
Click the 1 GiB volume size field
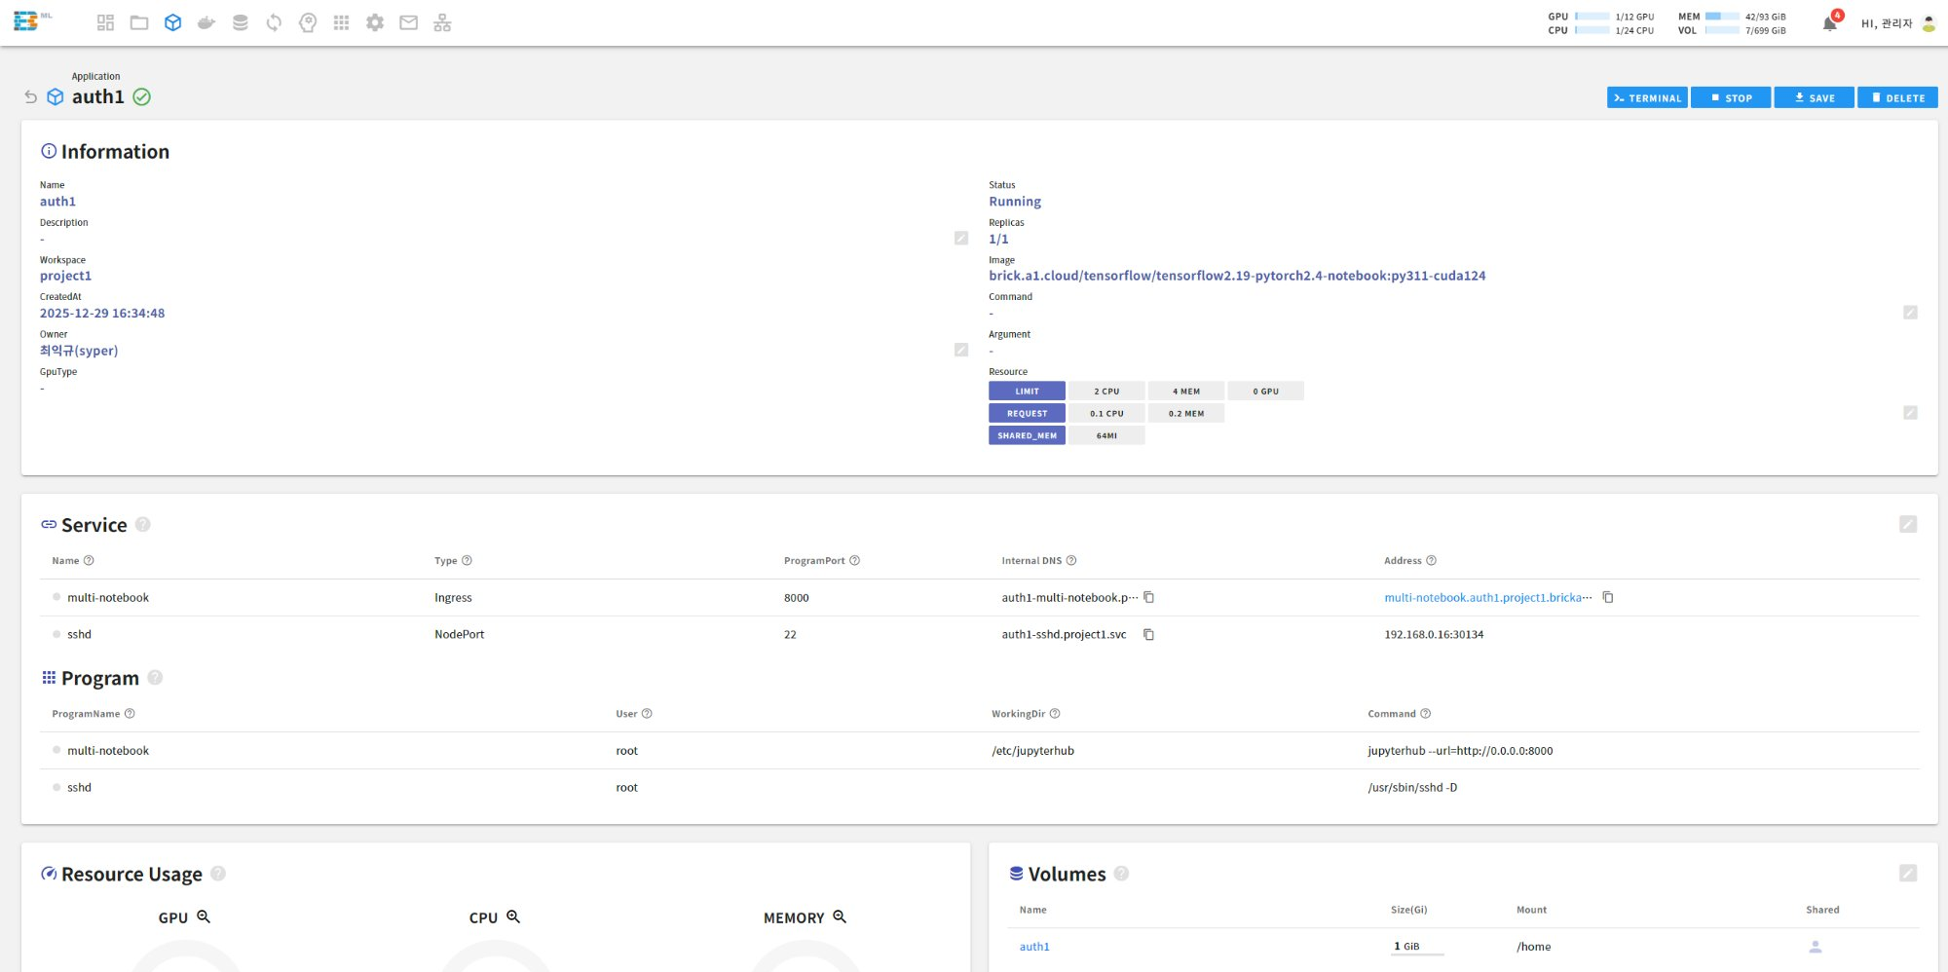click(1417, 947)
